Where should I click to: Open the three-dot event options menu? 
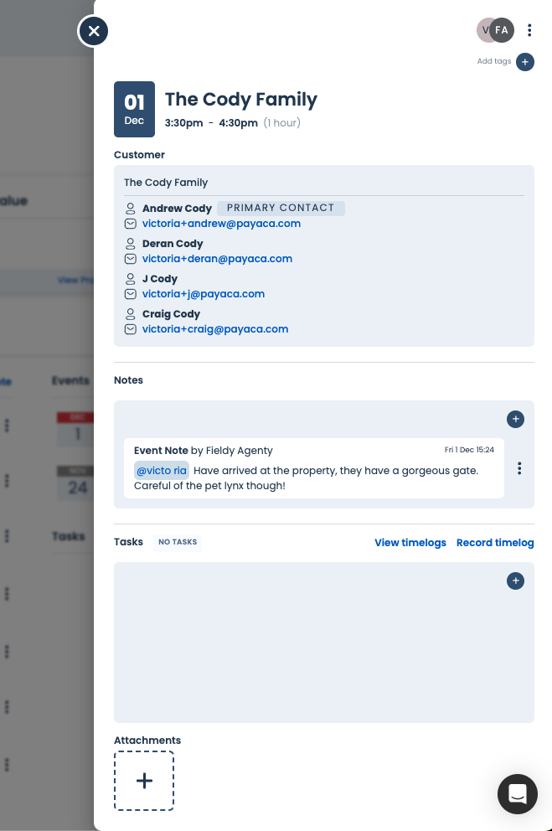(529, 30)
